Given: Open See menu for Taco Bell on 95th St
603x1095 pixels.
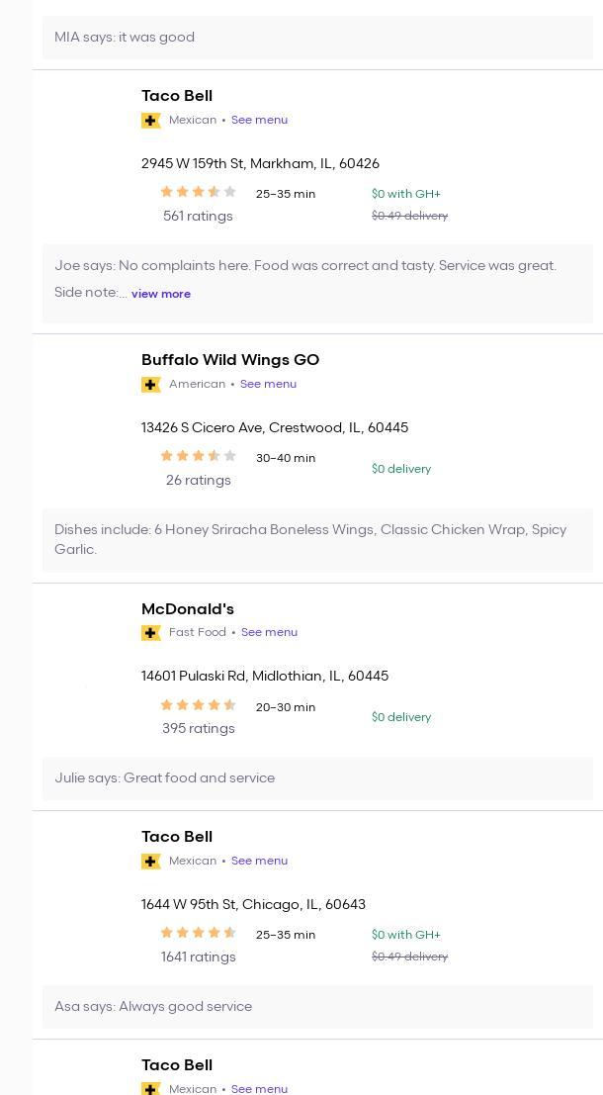Looking at the screenshot, I should click(259, 862).
